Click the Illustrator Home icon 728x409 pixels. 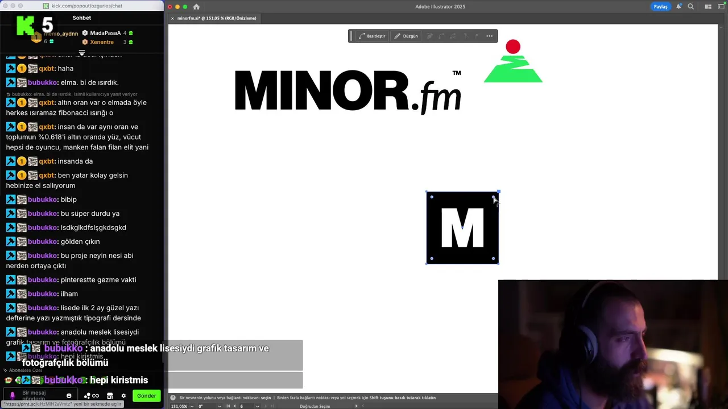196,7
